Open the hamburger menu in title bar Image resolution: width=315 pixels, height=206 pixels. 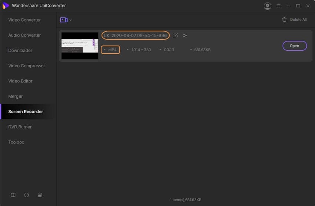(278, 6)
